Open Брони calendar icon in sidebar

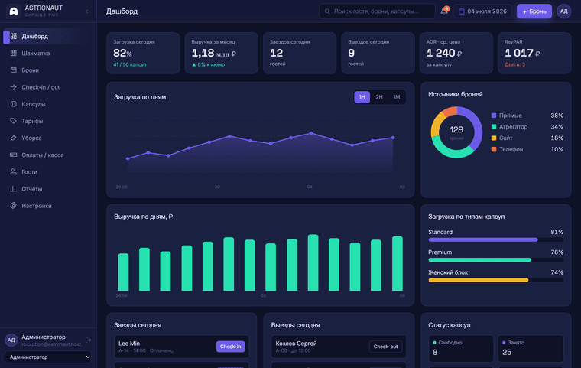pyautogui.click(x=13, y=70)
